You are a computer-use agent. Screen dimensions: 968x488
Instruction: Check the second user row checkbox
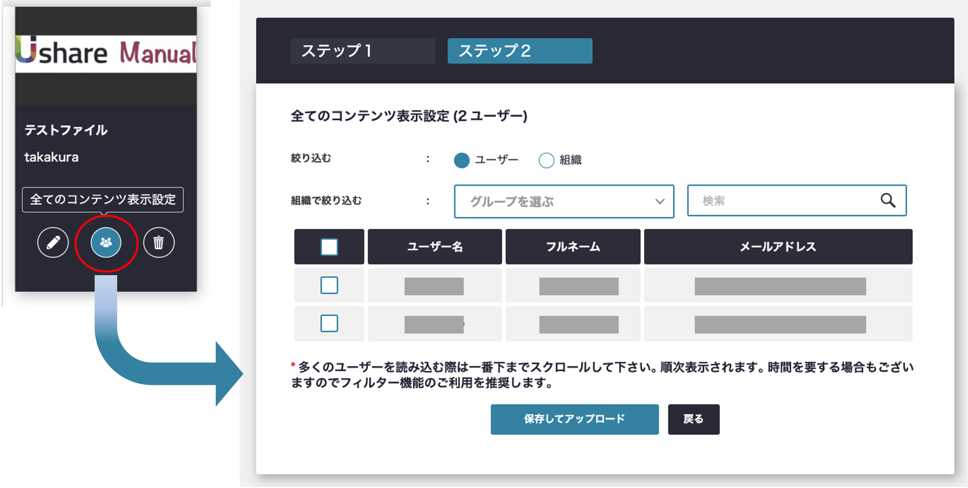click(329, 323)
